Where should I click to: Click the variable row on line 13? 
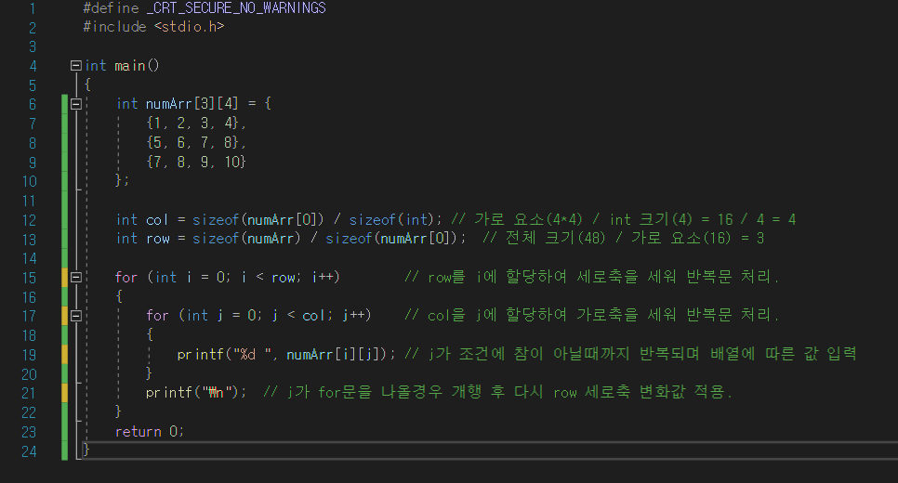point(158,239)
